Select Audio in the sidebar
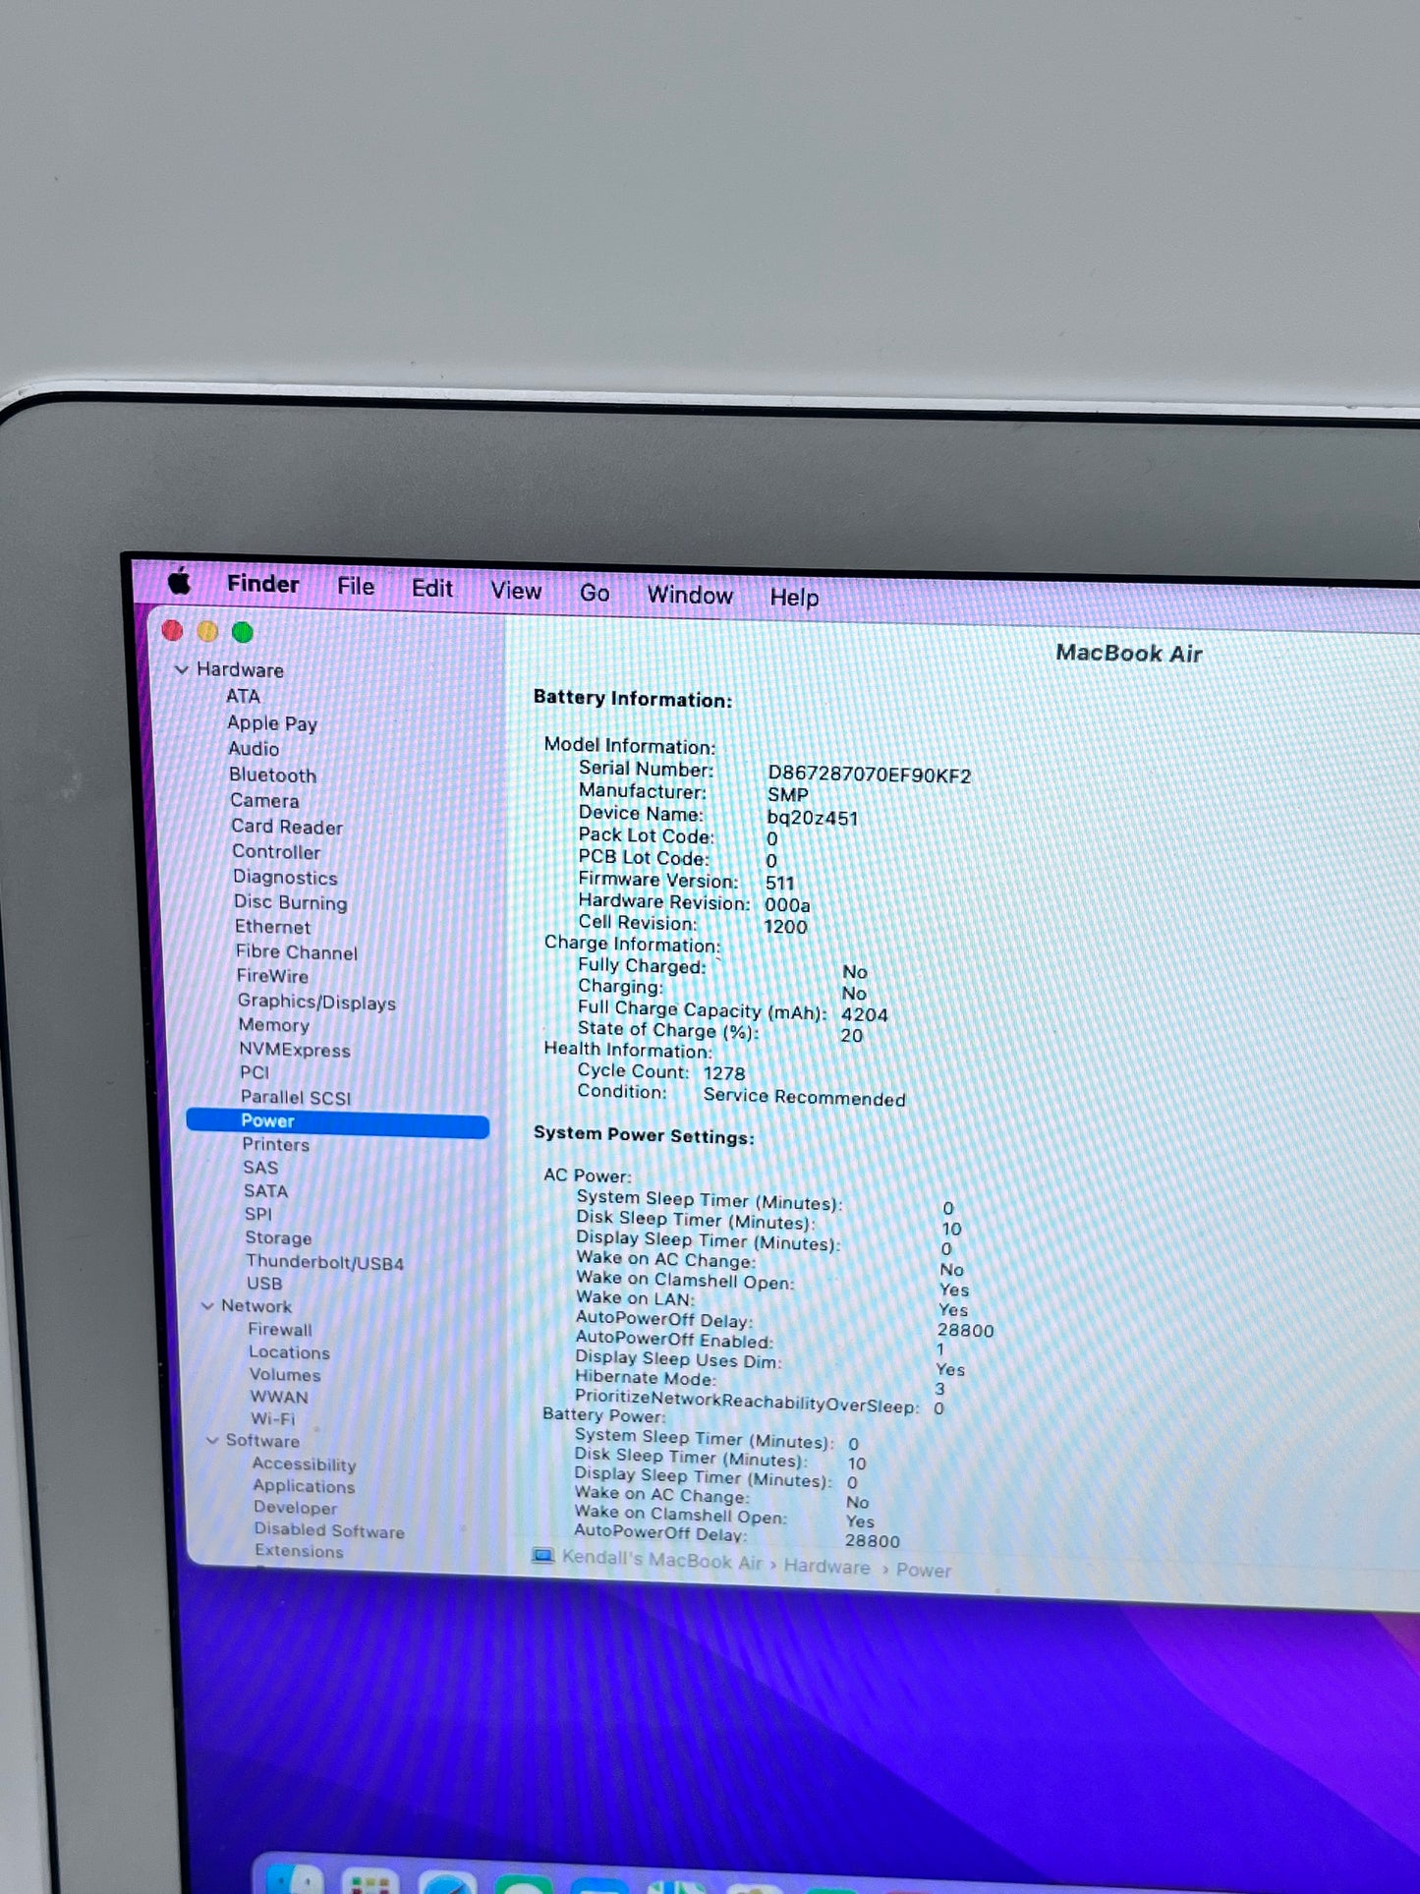Viewport: 1420px width, 1894px height. point(254,749)
